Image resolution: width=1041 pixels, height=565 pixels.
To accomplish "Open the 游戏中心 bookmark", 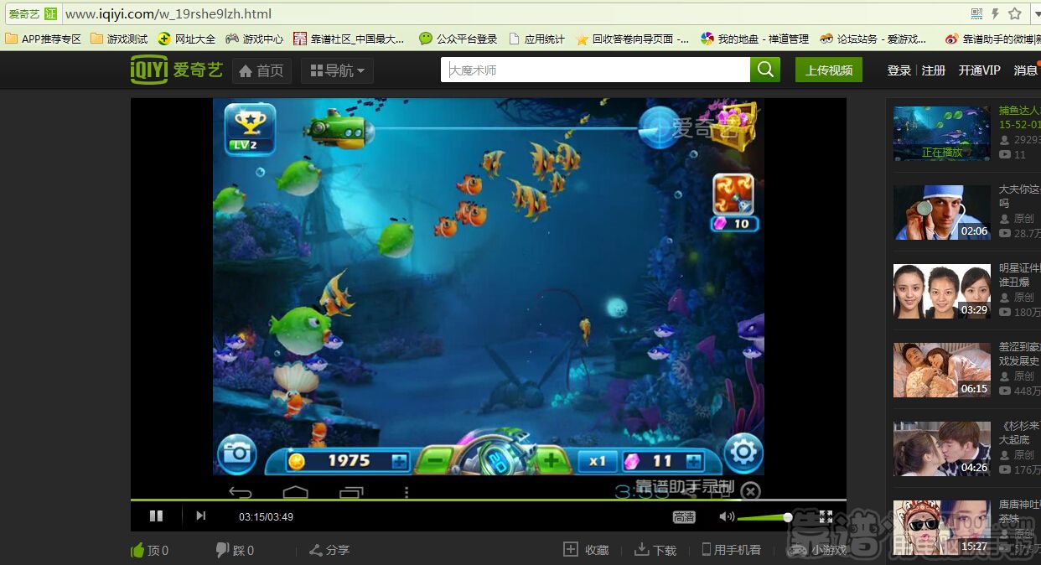I will (x=255, y=39).
